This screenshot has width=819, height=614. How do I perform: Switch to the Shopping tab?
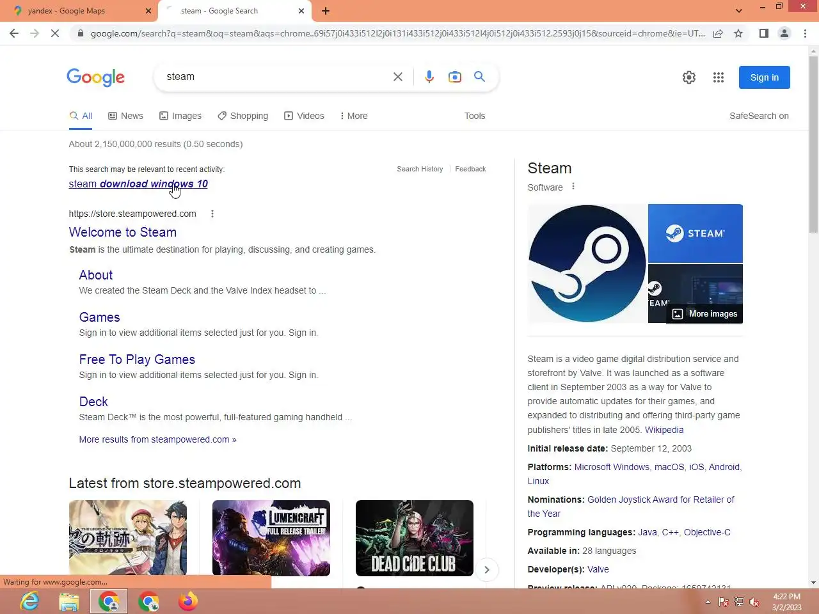(x=243, y=116)
